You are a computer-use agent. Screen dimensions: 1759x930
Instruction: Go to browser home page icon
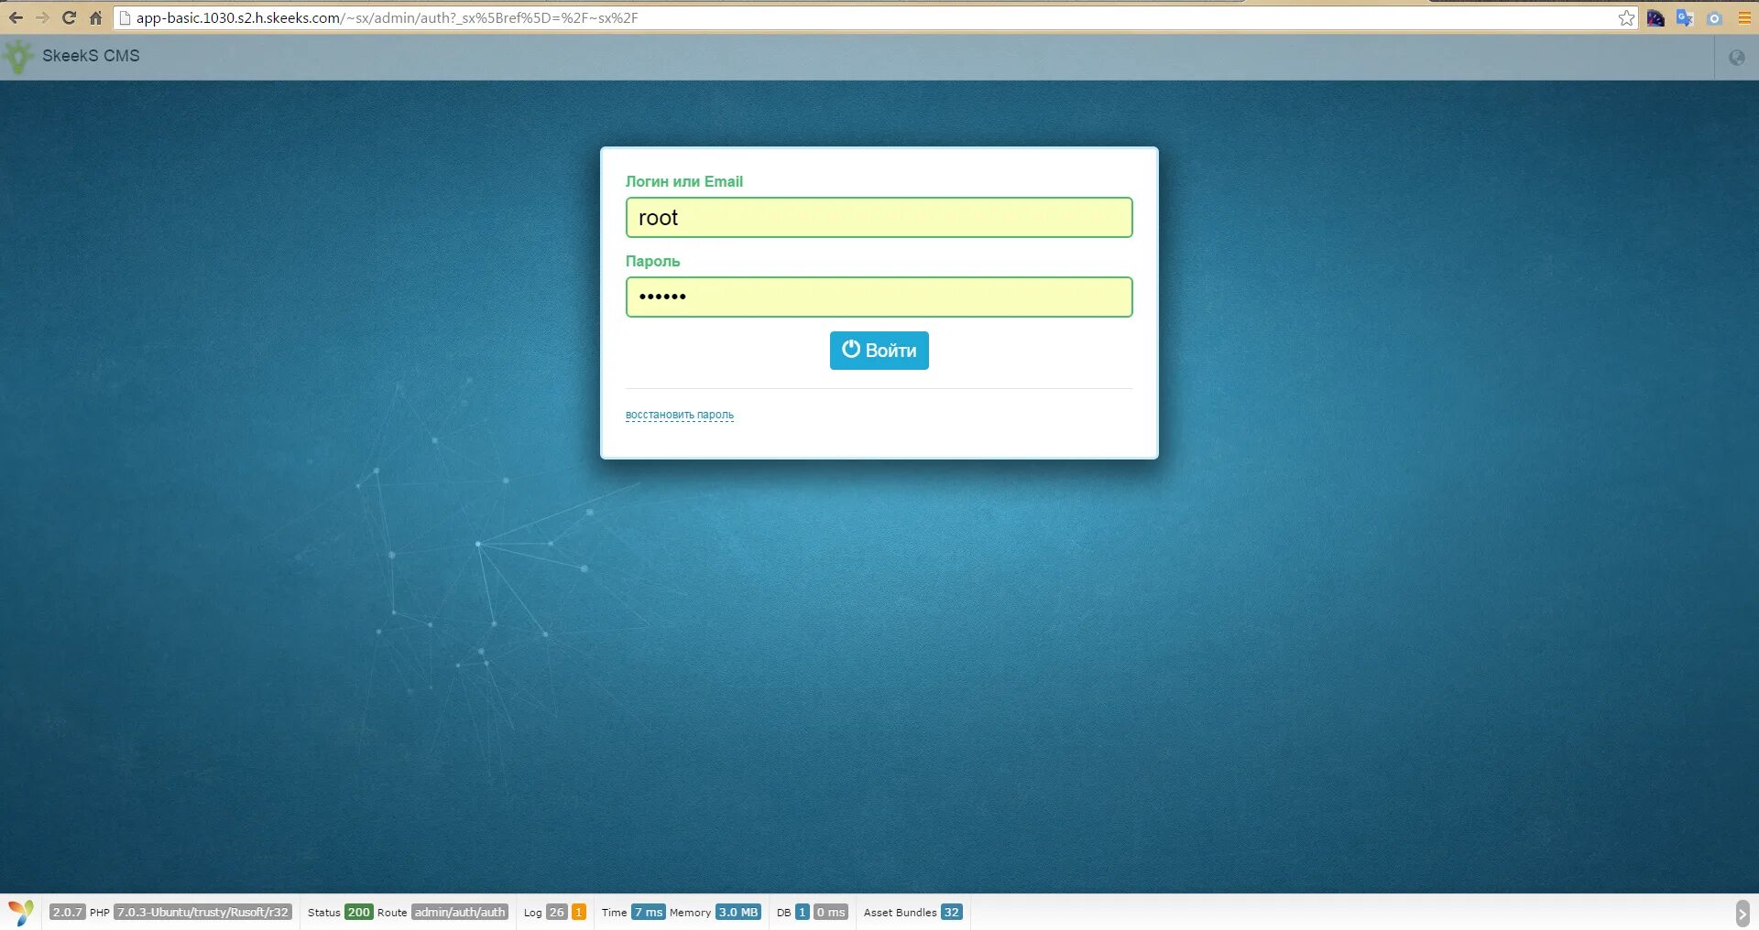point(95,17)
